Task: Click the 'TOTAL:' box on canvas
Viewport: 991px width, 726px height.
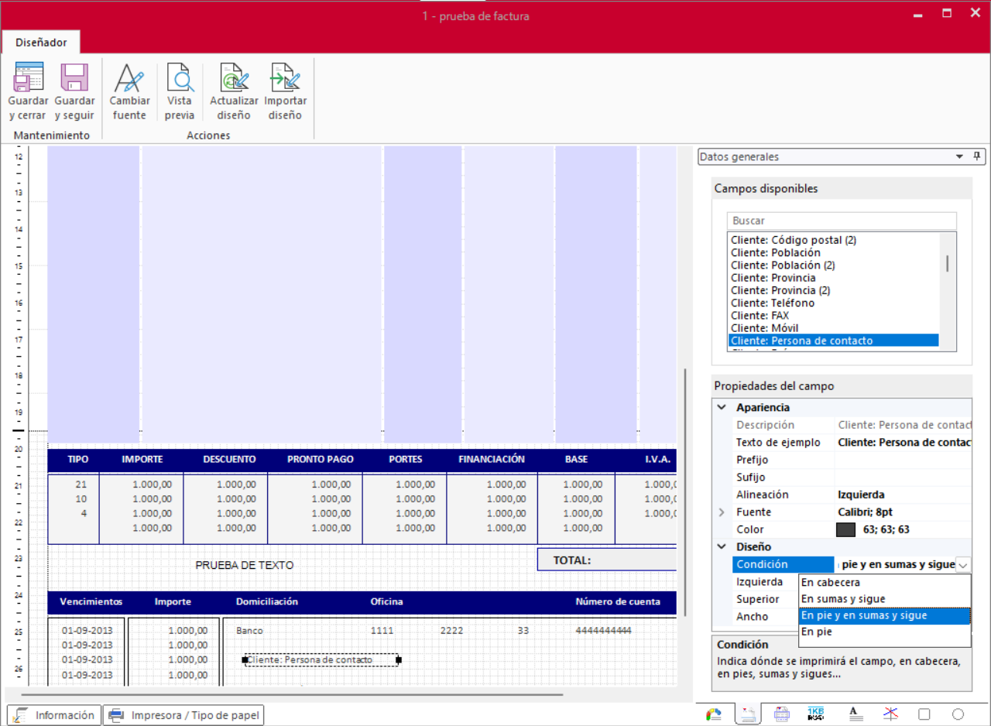Action: click(606, 560)
